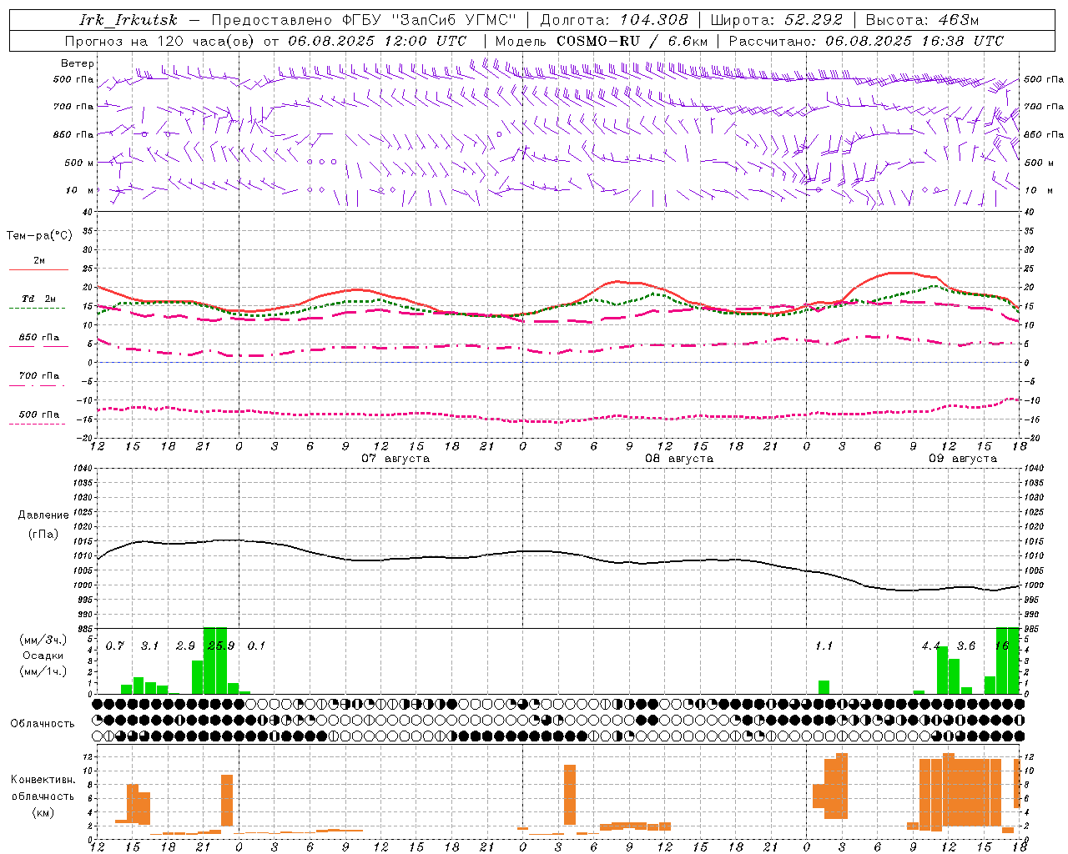1068x854 pixels.
Task: Click the "25.9" precipitation amount
Action: pyautogui.click(x=221, y=646)
